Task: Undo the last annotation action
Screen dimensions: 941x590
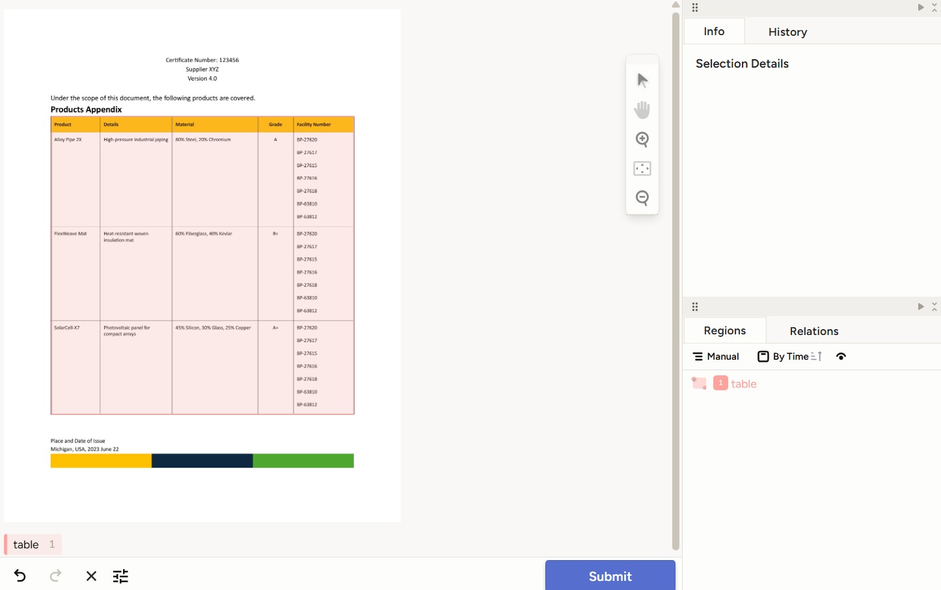Action: 20,576
